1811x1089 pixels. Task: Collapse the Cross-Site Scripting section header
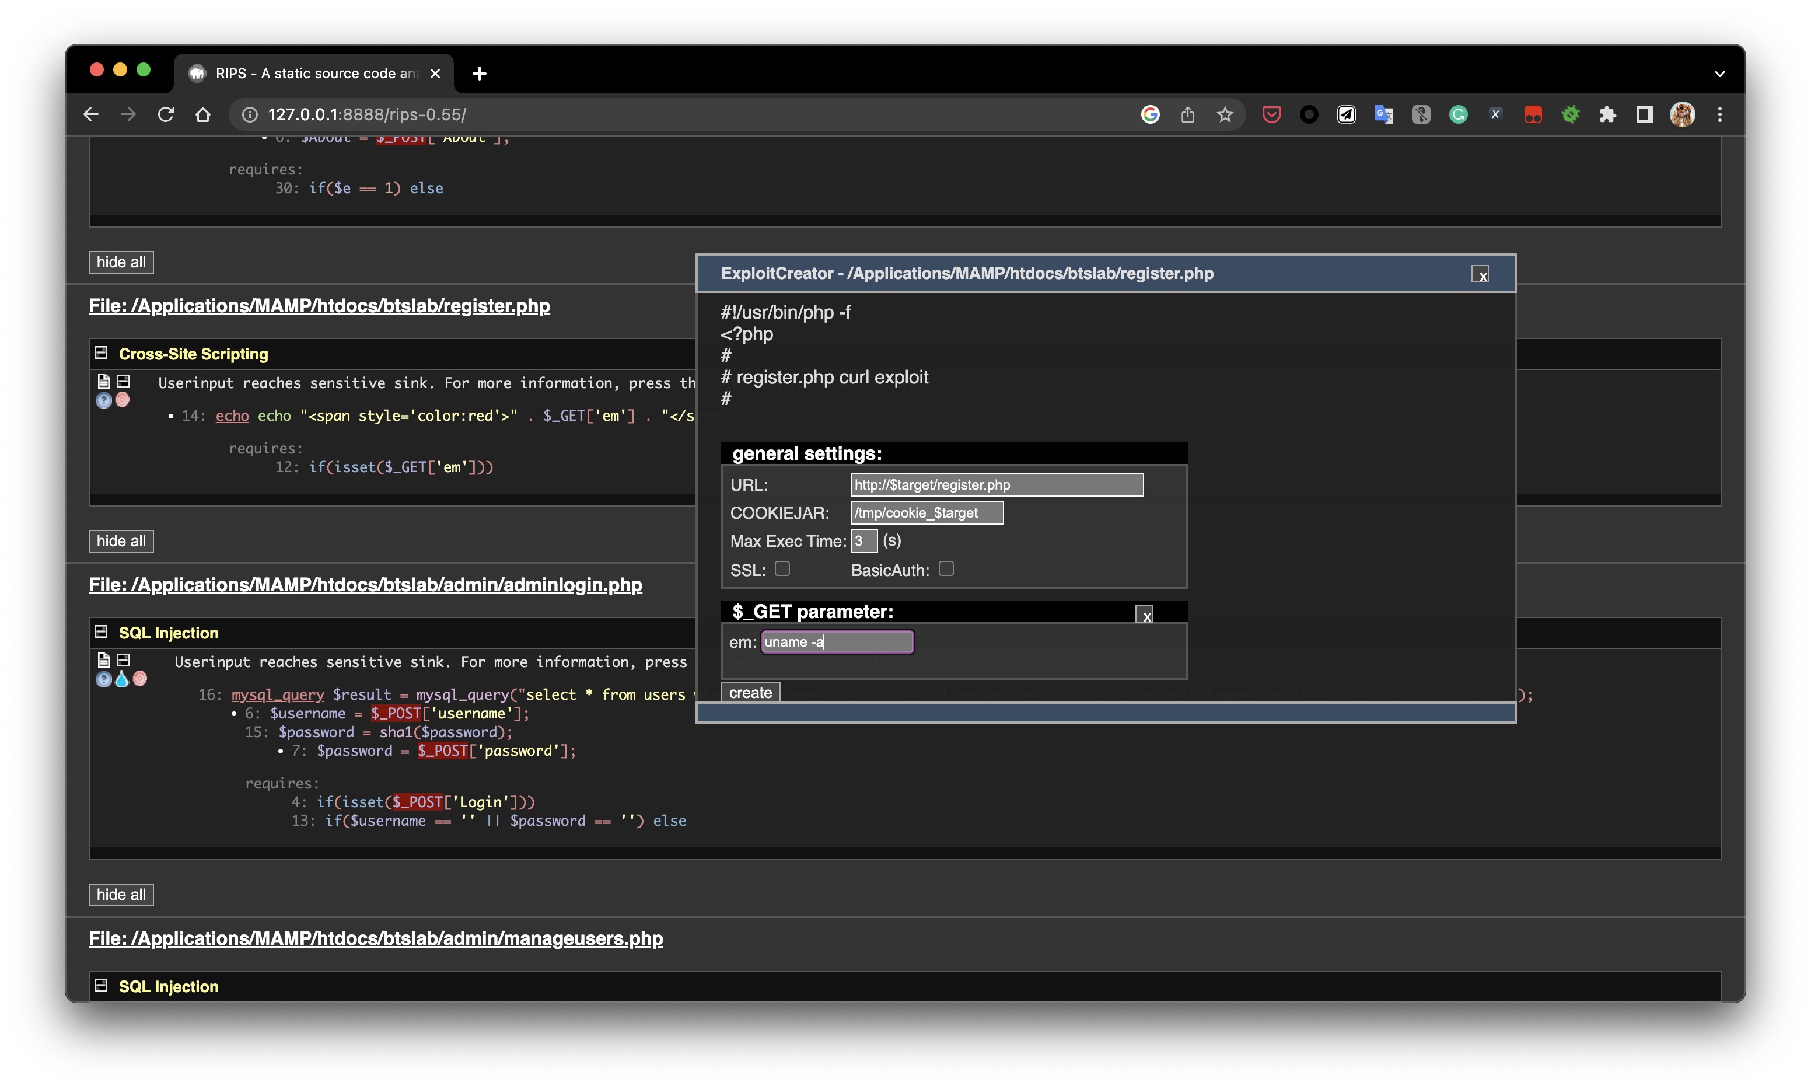101,353
